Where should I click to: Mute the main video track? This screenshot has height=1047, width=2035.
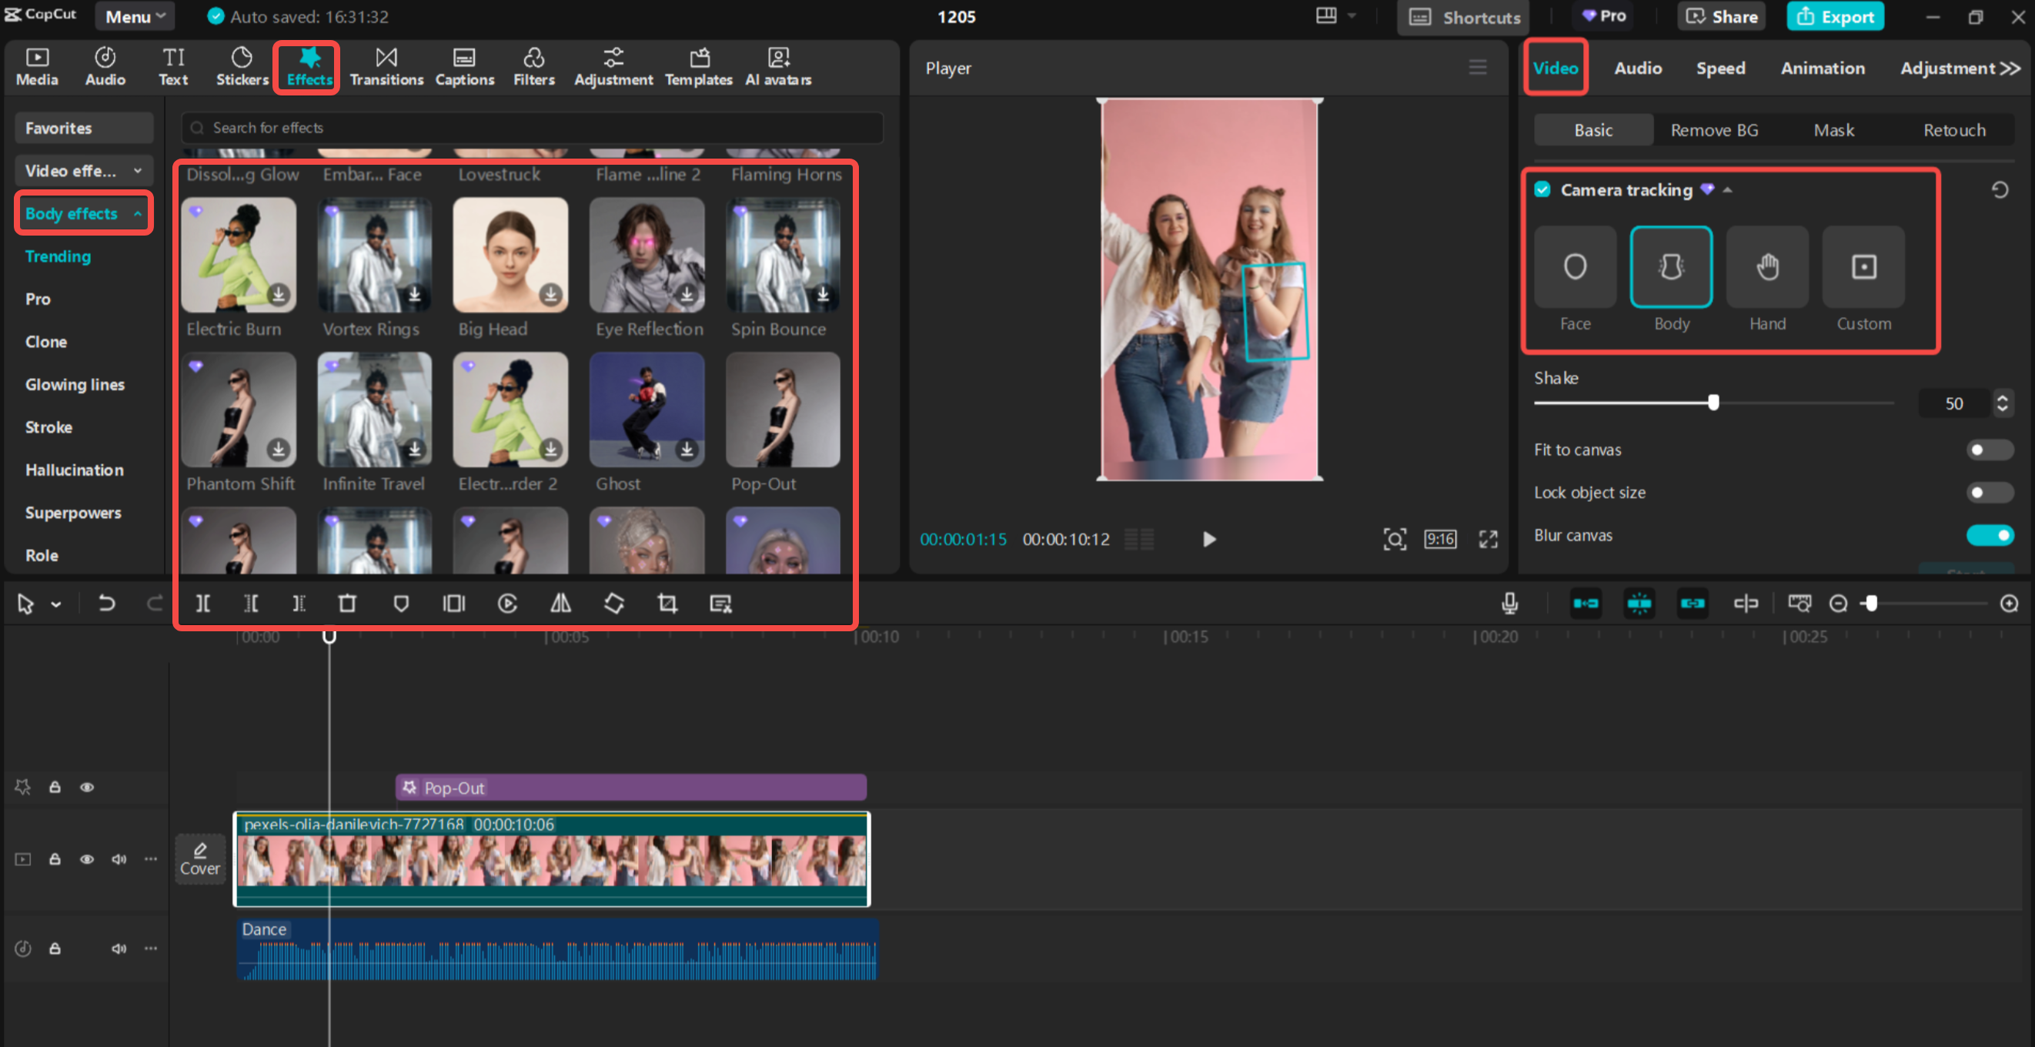(x=119, y=859)
